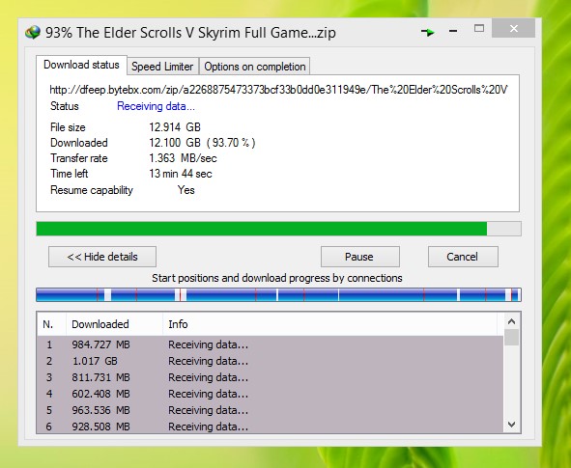Screen dimensions: 571x468
Task: Click the green download progress bar
Action: [x=278, y=229]
